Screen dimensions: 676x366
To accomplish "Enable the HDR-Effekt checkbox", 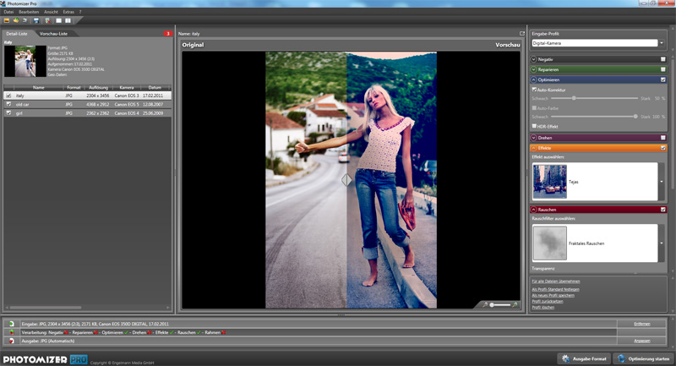I will point(534,126).
